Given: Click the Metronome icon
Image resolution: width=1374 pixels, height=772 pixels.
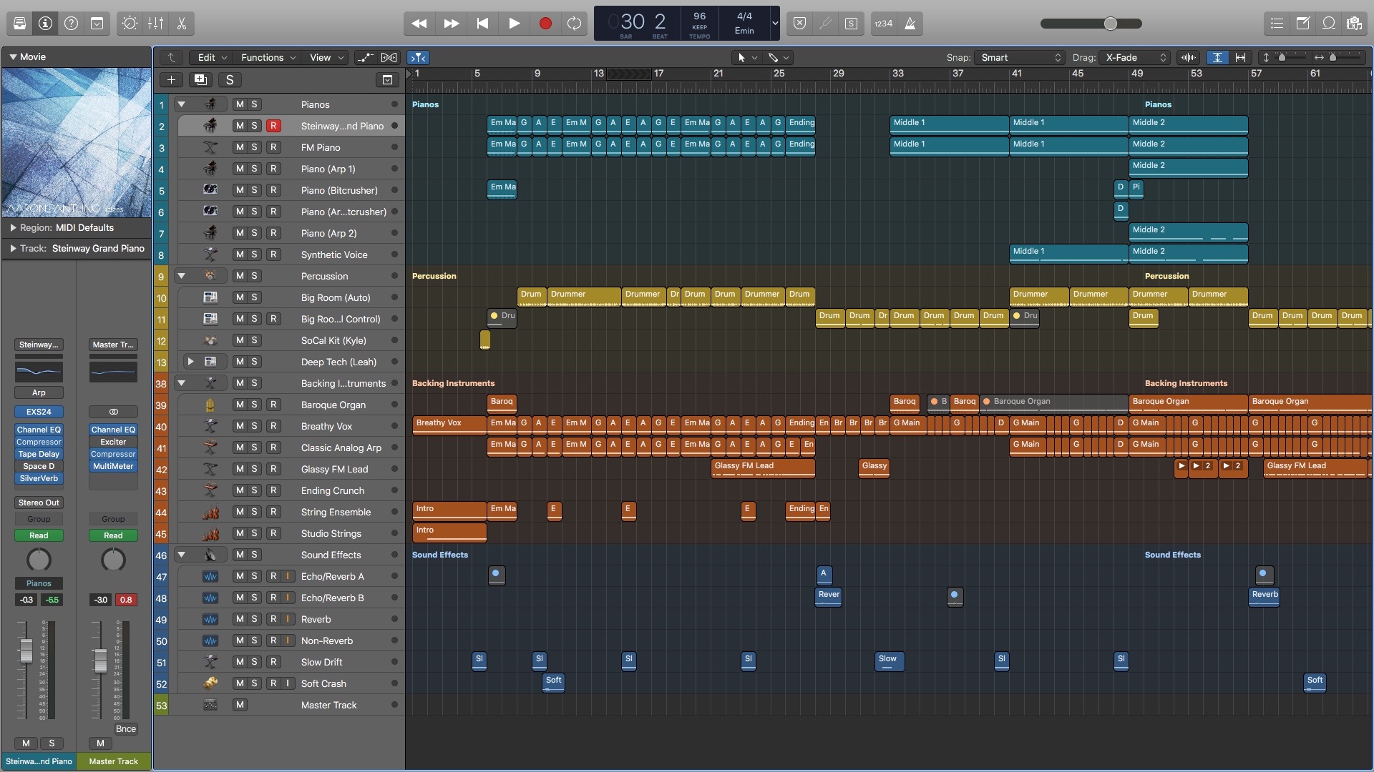Looking at the screenshot, I should point(910,24).
